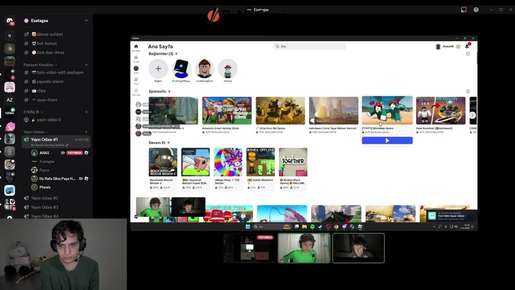
Task: Expand Bağlantılar (3) arrow
Action: 176,54
